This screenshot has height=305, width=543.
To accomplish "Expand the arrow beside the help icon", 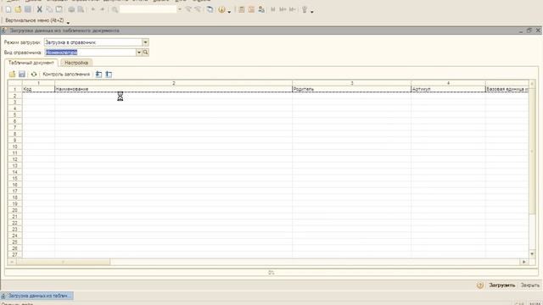I will 229,11.
